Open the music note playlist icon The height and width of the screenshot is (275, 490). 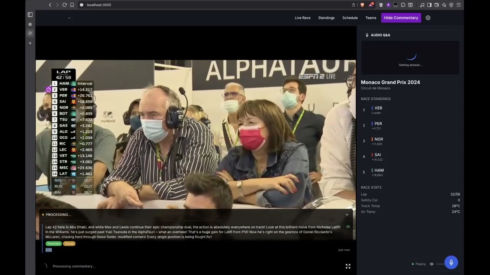(x=422, y=5)
